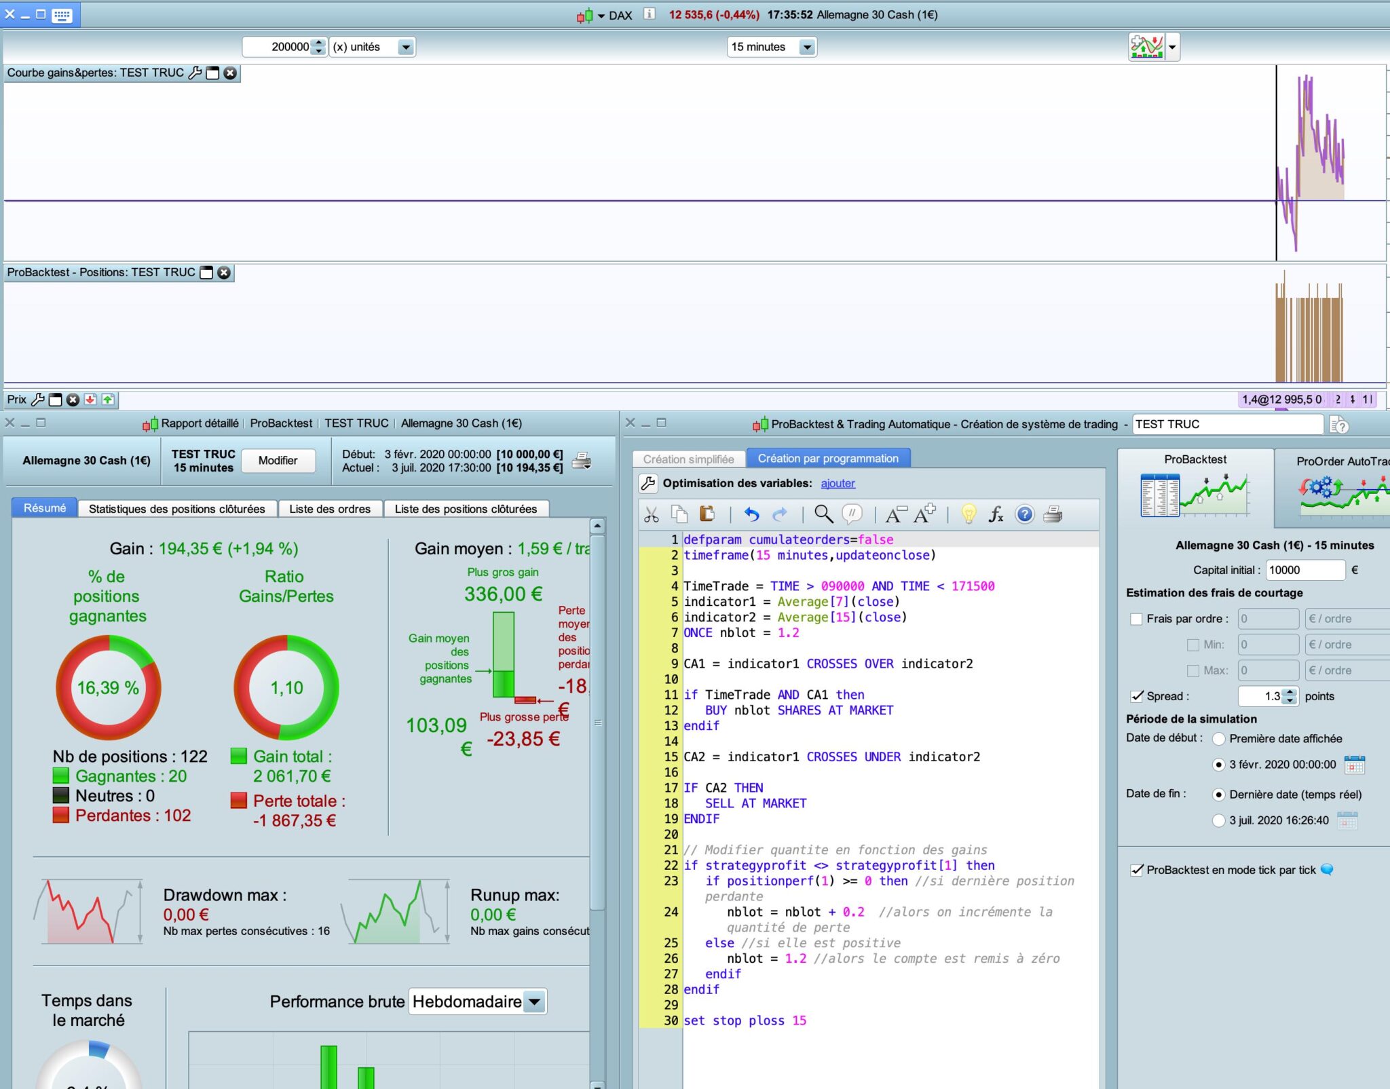Viewport: 1390px width, 1089px height.
Task: Click the Modifier button
Action: (278, 461)
